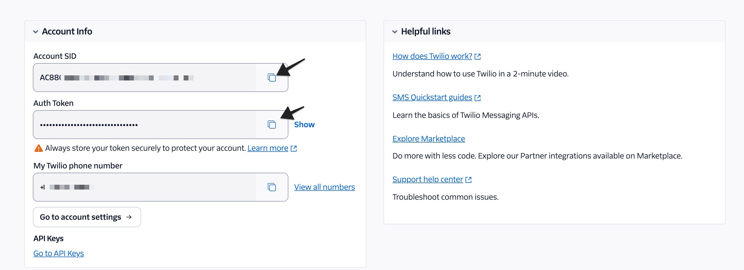
Task: Click the warning triangle icon near token notice
Action: point(38,148)
